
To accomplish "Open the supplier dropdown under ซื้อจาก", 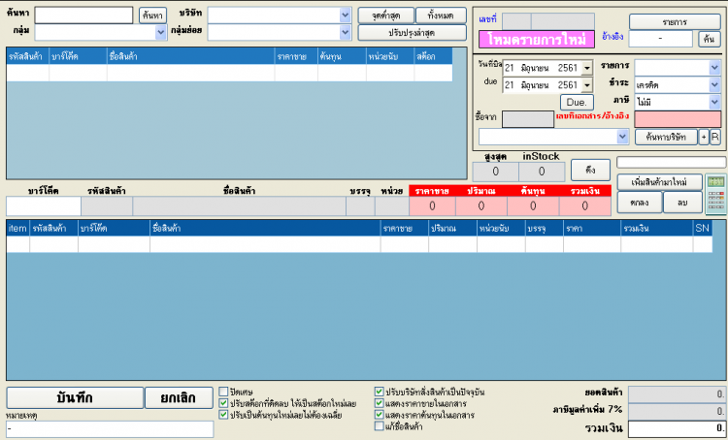I will click(622, 137).
